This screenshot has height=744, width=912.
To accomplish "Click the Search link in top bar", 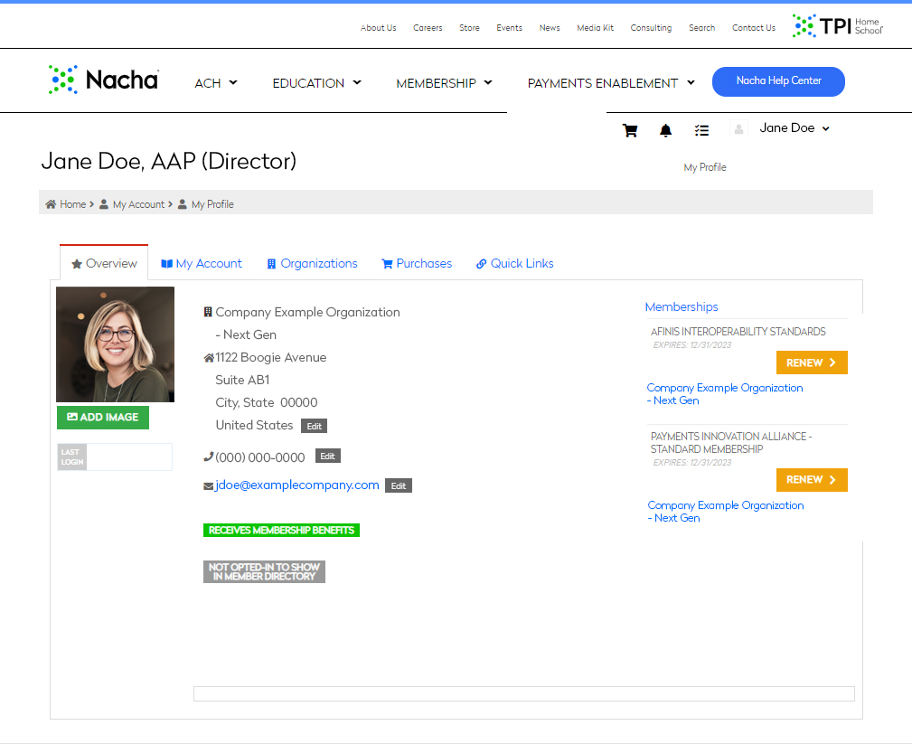I will tap(701, 28).
